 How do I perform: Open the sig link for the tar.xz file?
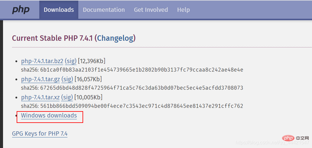[67, 97]
